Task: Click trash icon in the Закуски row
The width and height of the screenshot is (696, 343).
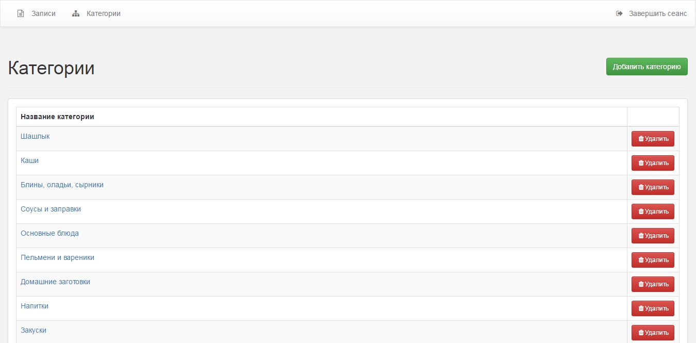Action: [641, 333]
